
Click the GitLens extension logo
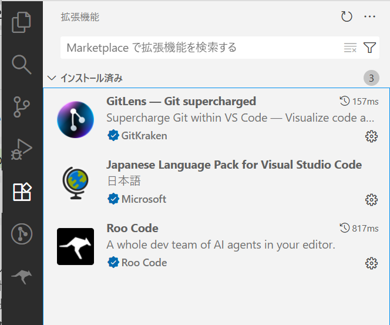coord(75,119)
